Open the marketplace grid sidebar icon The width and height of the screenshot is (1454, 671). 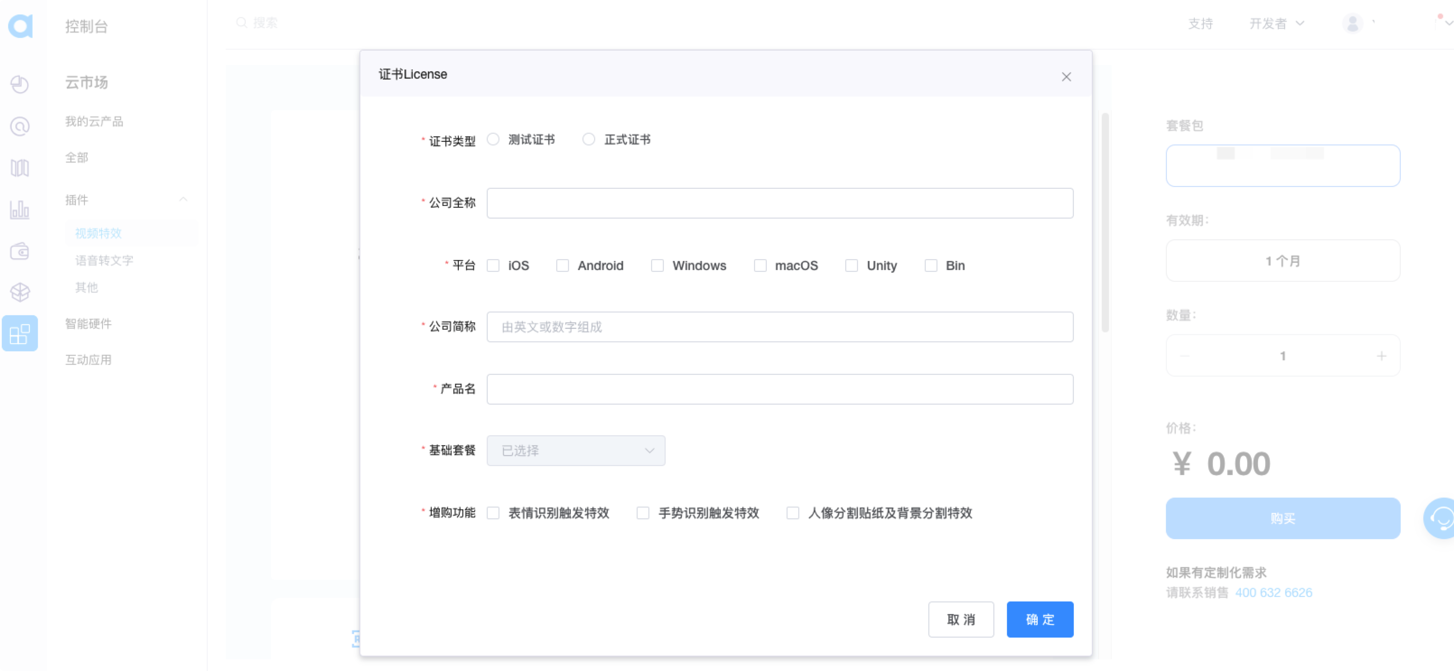[20, 334]
